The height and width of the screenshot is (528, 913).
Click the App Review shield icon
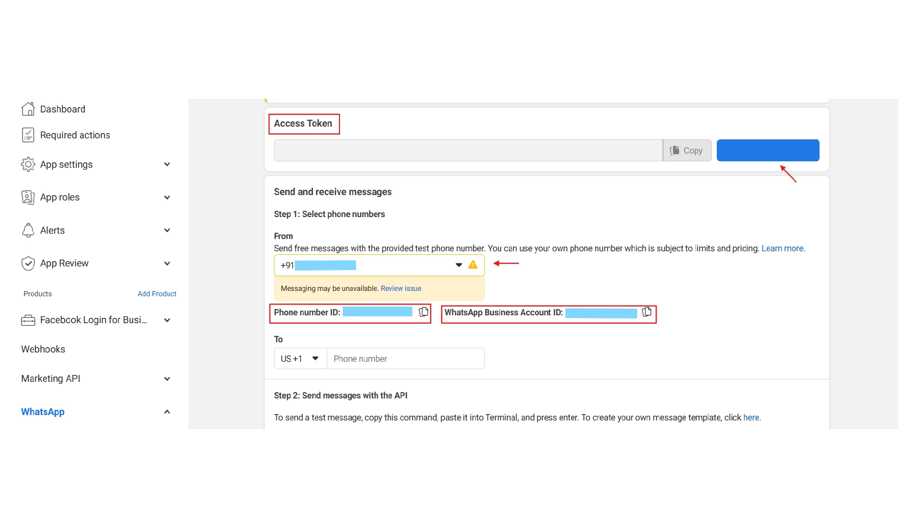click(x=28, y=263)
